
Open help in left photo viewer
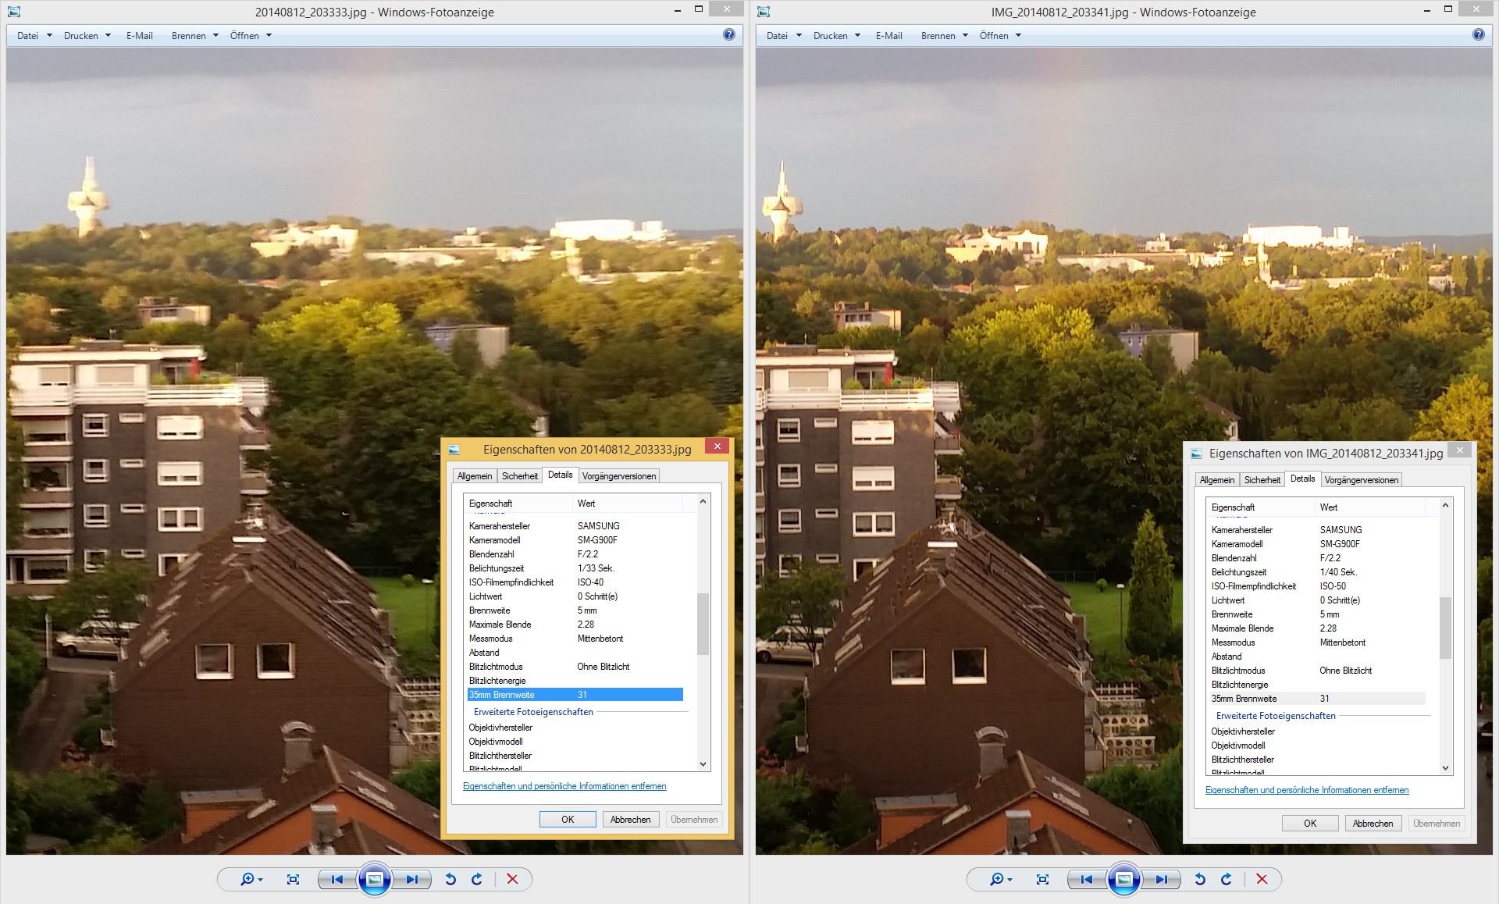click(728, 34)
